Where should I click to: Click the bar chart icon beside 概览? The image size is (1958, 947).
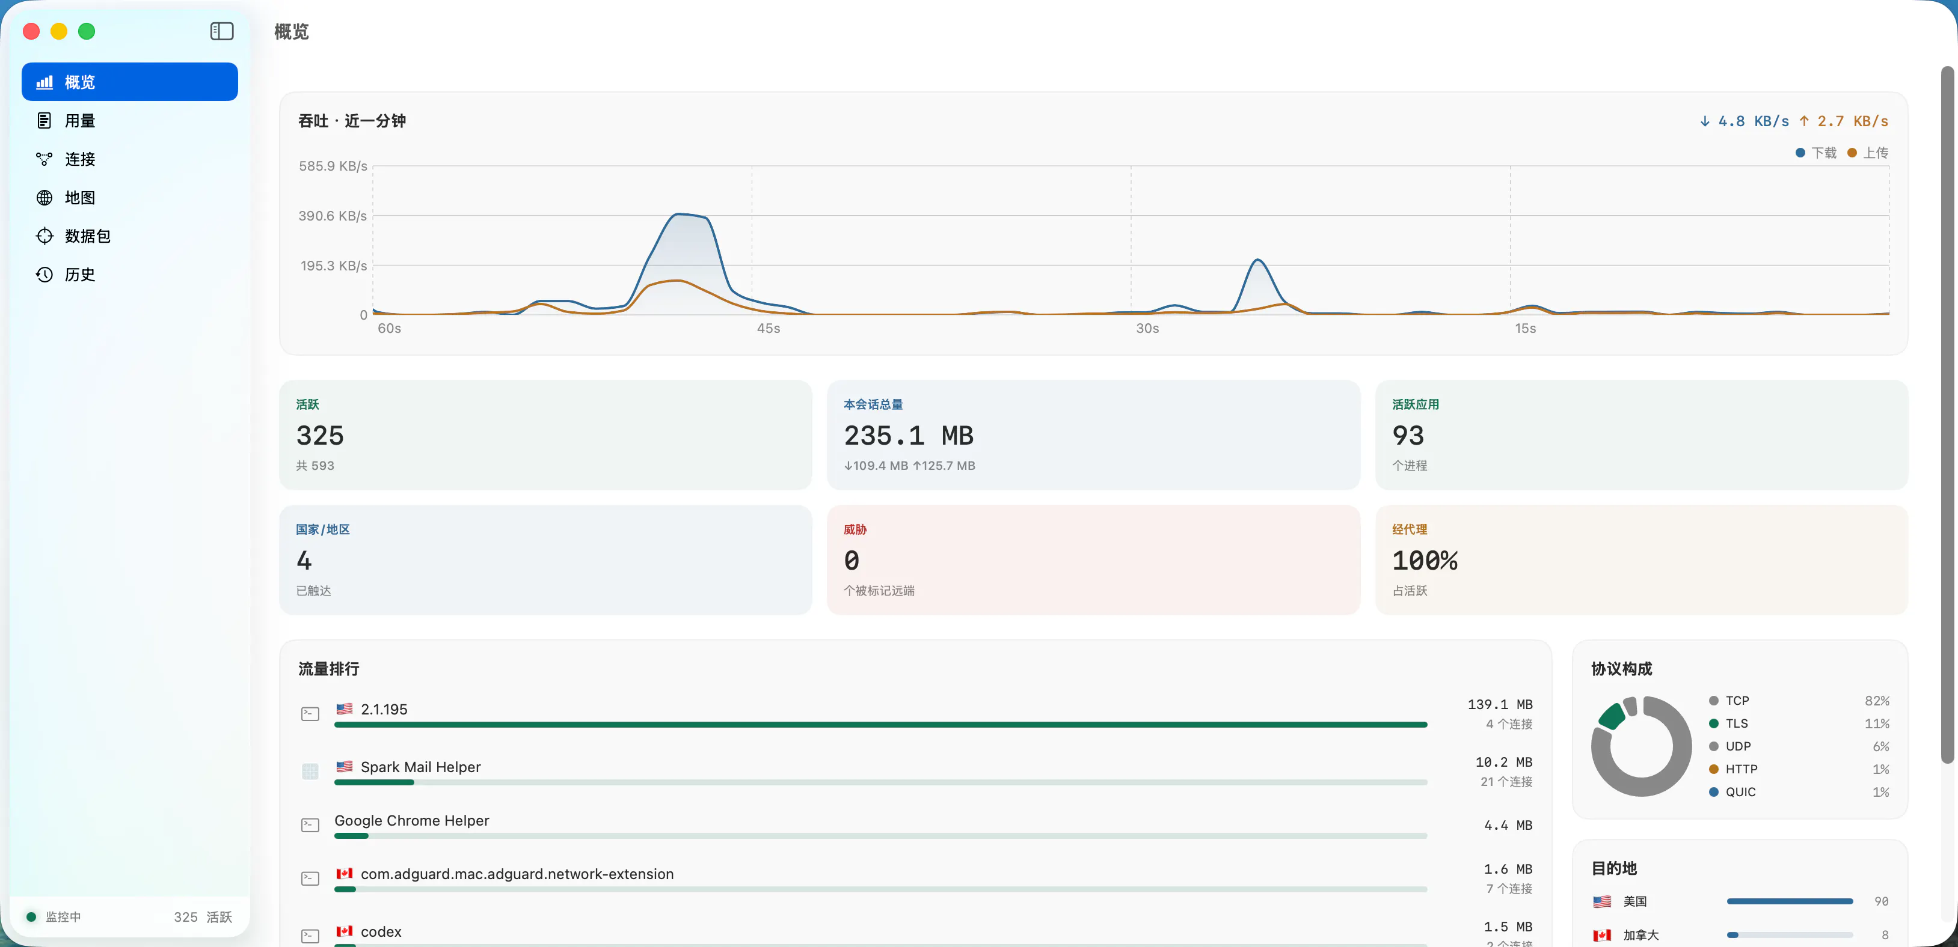click(x=45, y=82)
